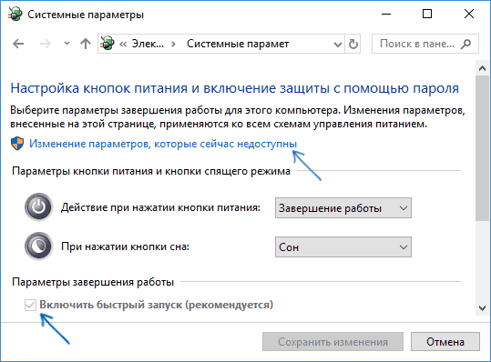Click the "«" breadcrumb overflow chevron
The height and width of the screenshot is (362, 491).
[x=123, y=44]
